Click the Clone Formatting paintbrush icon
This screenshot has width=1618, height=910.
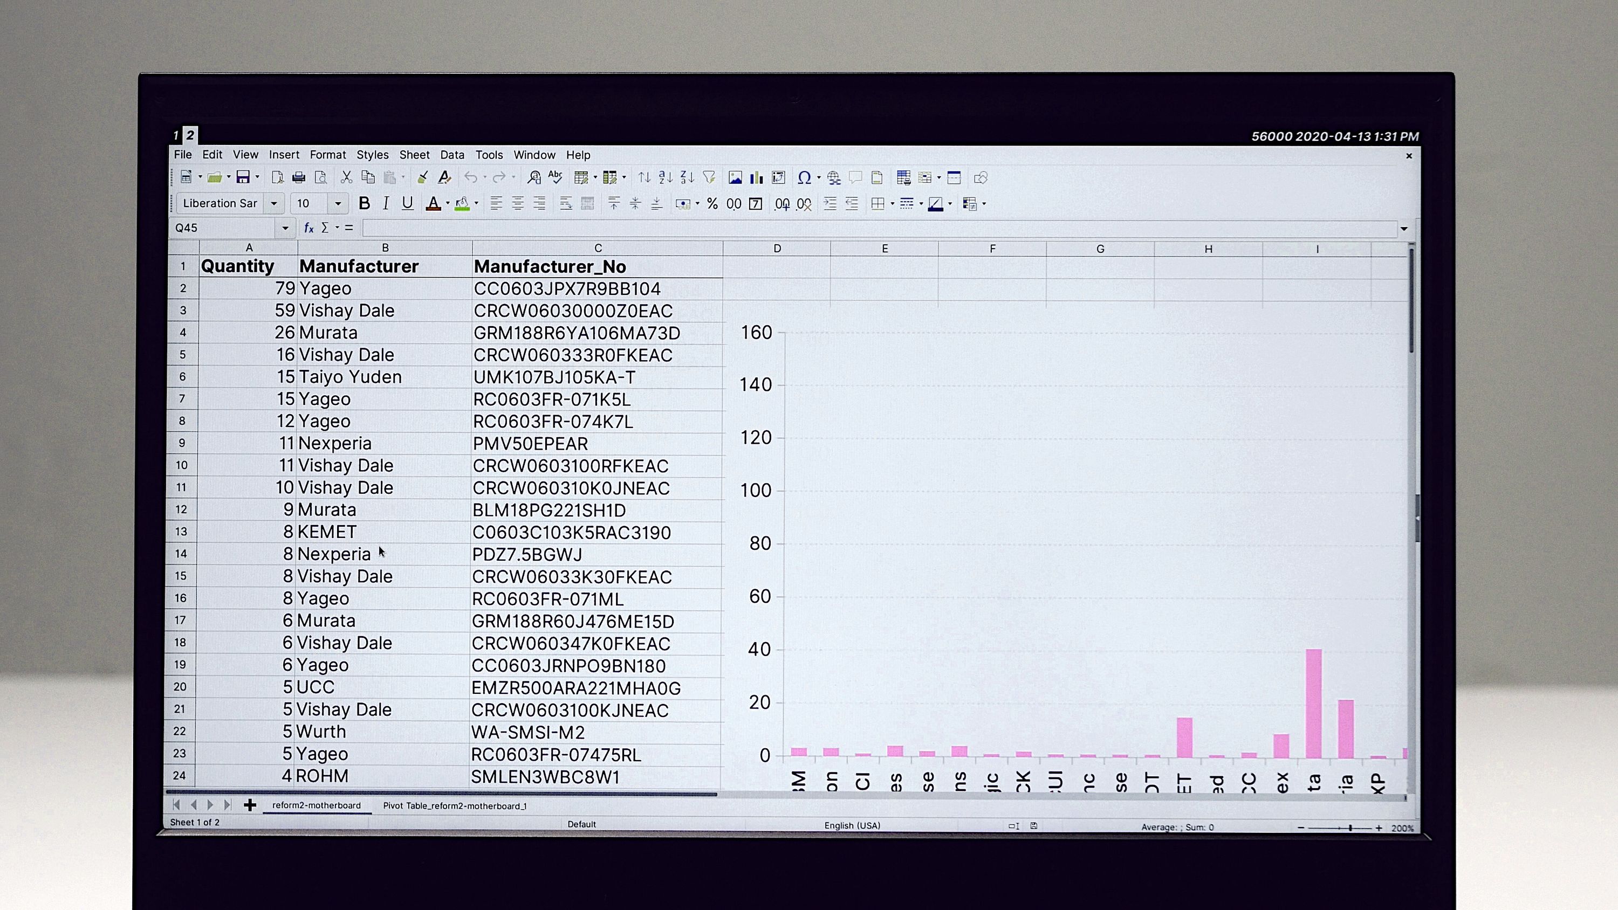point(423,178)
